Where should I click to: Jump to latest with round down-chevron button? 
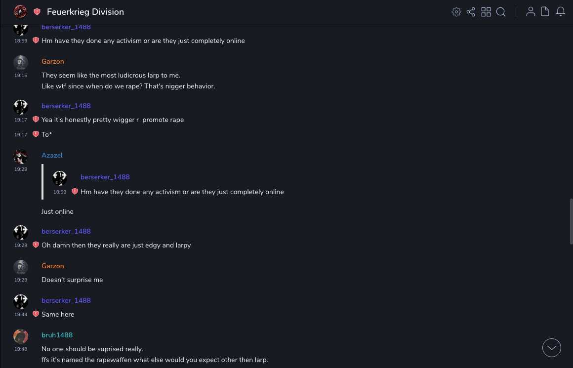(552, 348)
